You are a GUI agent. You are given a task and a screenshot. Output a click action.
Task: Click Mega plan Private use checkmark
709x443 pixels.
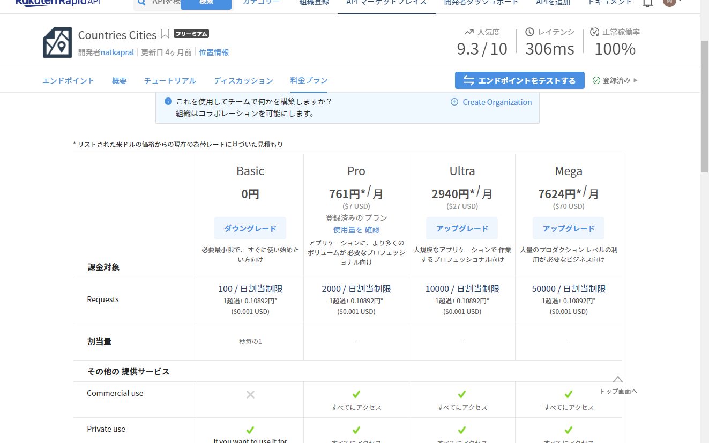pyautogui.click(x=569, y=430)
